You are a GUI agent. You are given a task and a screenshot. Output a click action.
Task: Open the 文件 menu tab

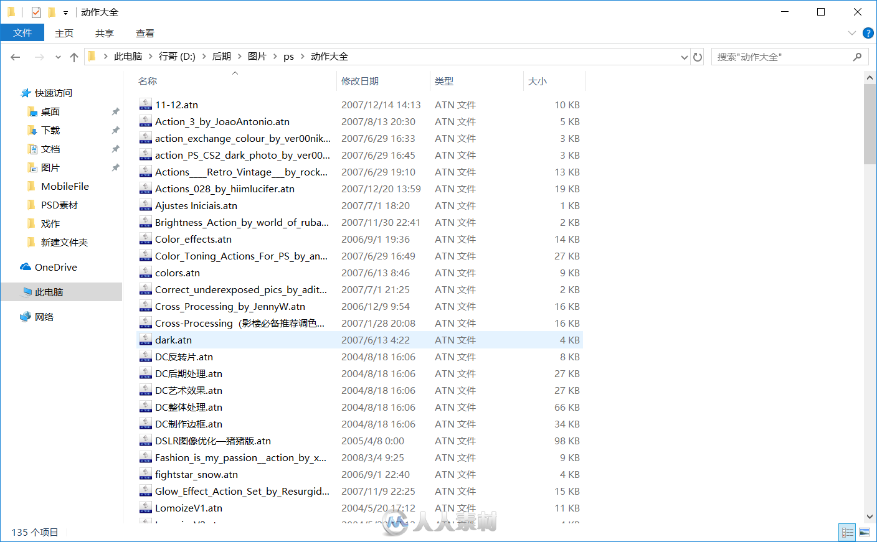[22, 33]
